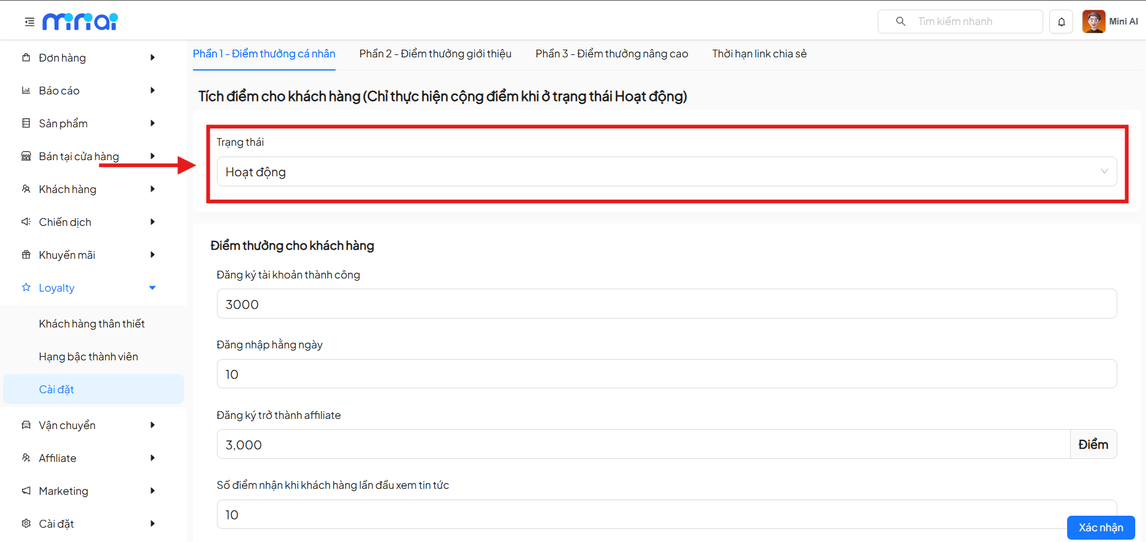Switch to Phần 2 - Điểm thưởng giới thiệu tab
Viewport: 1146px width, 542px height.
(435, 54)
